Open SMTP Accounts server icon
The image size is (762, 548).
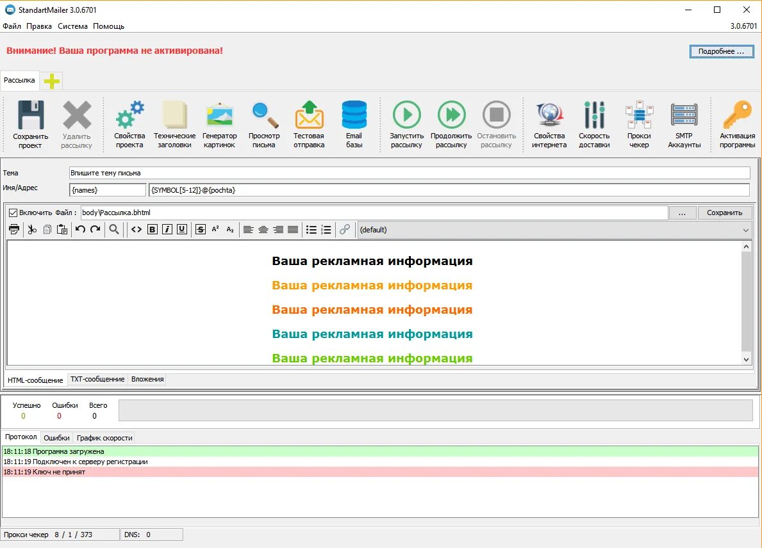coord(684,115)
